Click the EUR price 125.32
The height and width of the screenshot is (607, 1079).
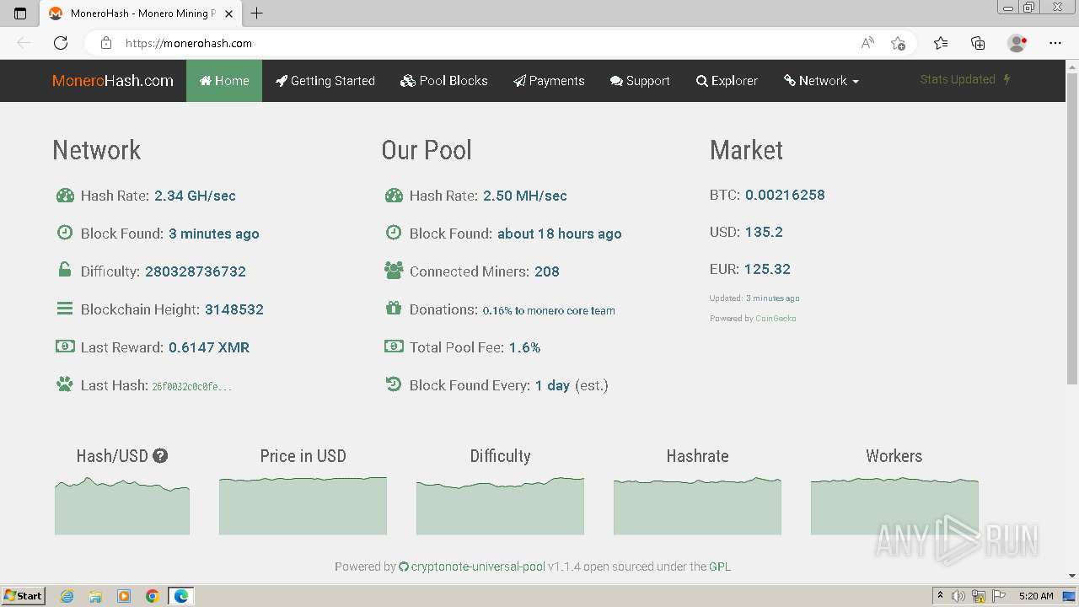coord(767,269)
